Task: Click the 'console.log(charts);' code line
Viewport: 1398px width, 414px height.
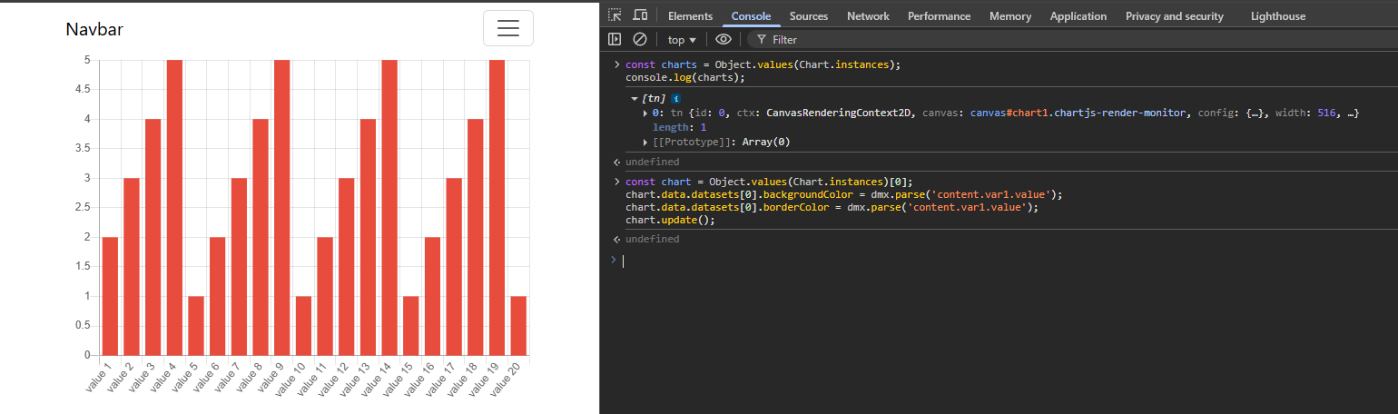Action: [x=685, y=77]
